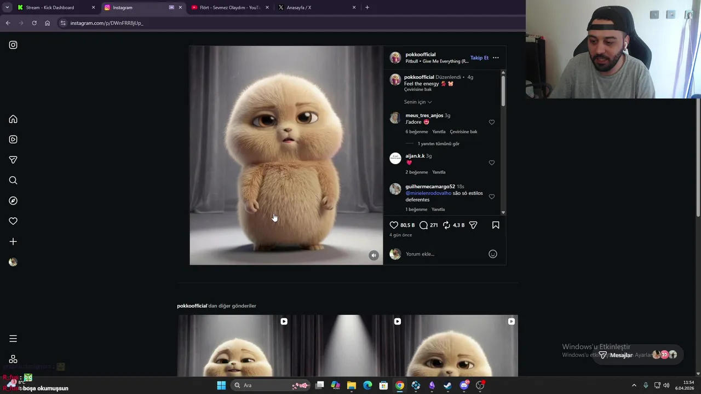Like the post with heart icon
This screenshot has height=394, width=701.
pos(394,225)
